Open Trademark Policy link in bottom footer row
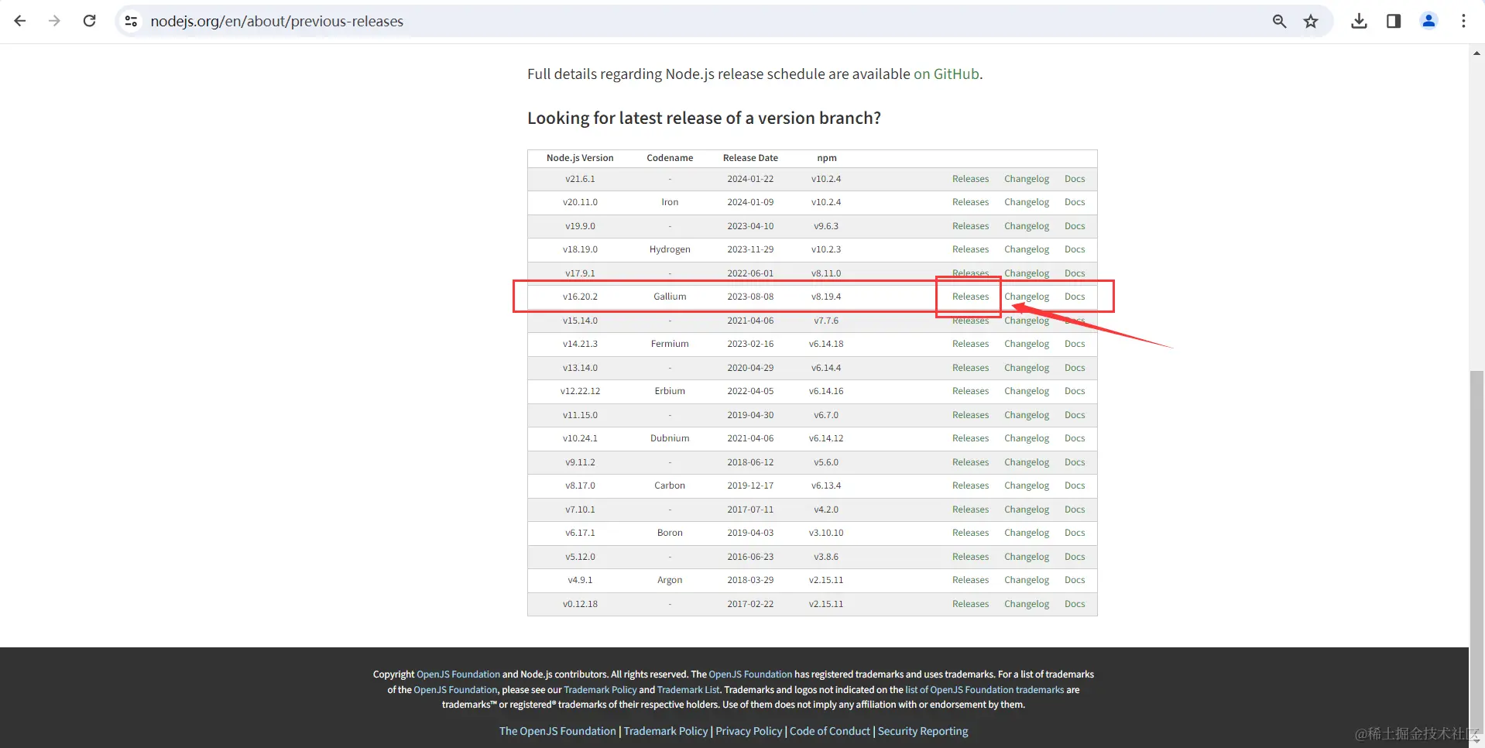This screenshot has height=748, width=1485. coord(666,731)
